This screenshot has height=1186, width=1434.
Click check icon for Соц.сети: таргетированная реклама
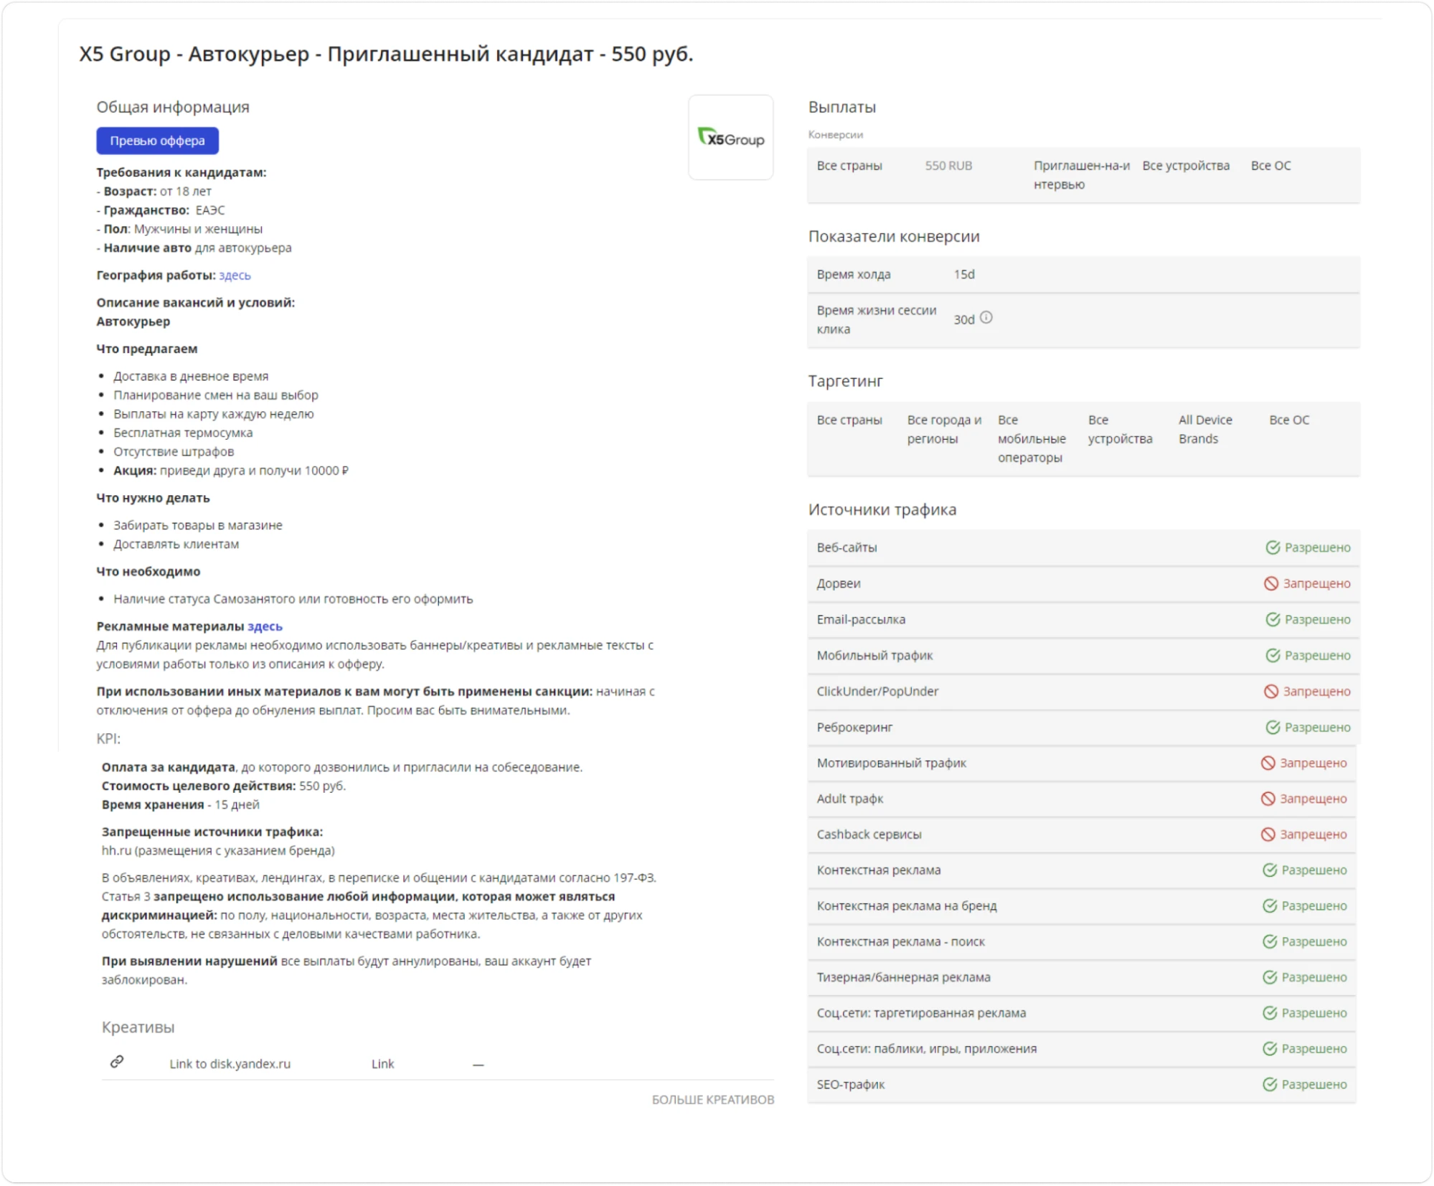coord(1270,1013)
